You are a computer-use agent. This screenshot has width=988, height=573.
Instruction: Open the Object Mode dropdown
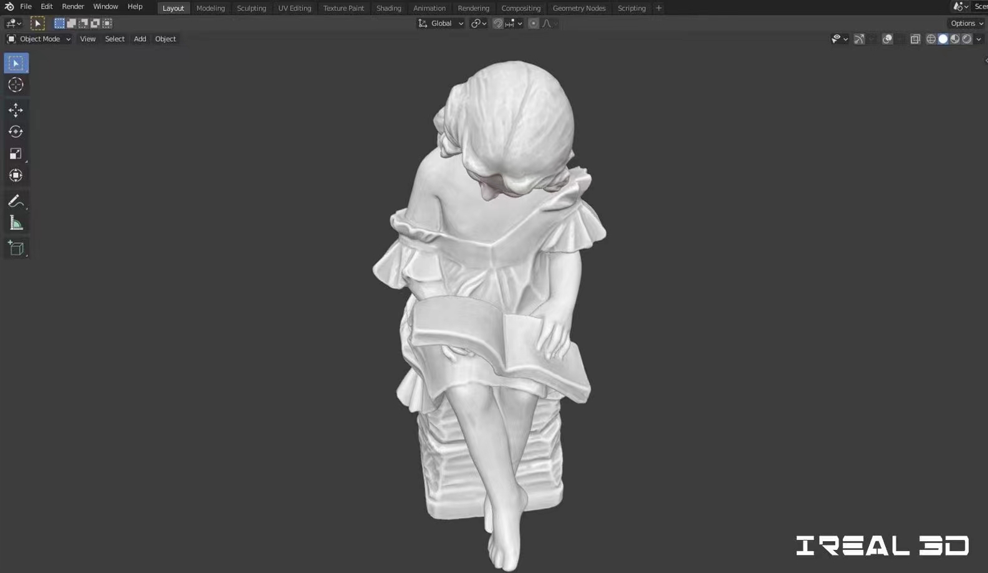(39, 39)
